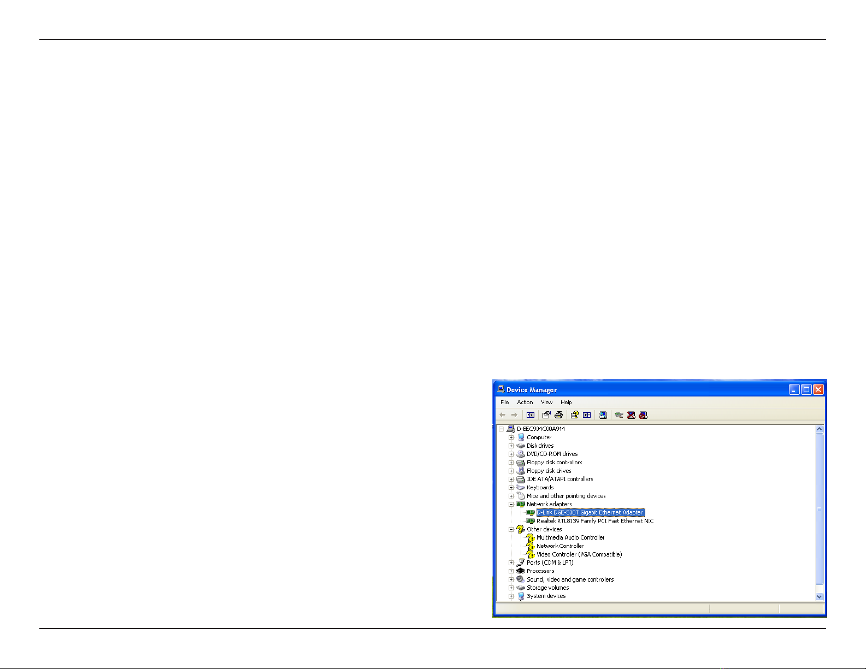Select the Floppy disk controllers label

tap(555, 462)
